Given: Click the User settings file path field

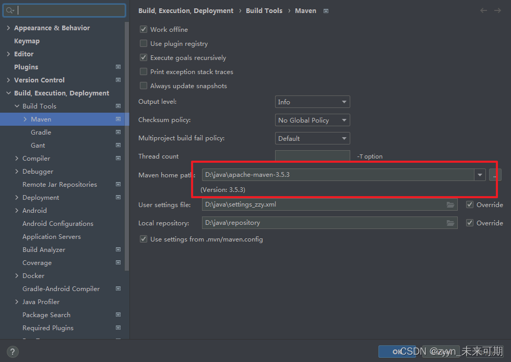Looking at the screenshot, I should coord(329,204).
